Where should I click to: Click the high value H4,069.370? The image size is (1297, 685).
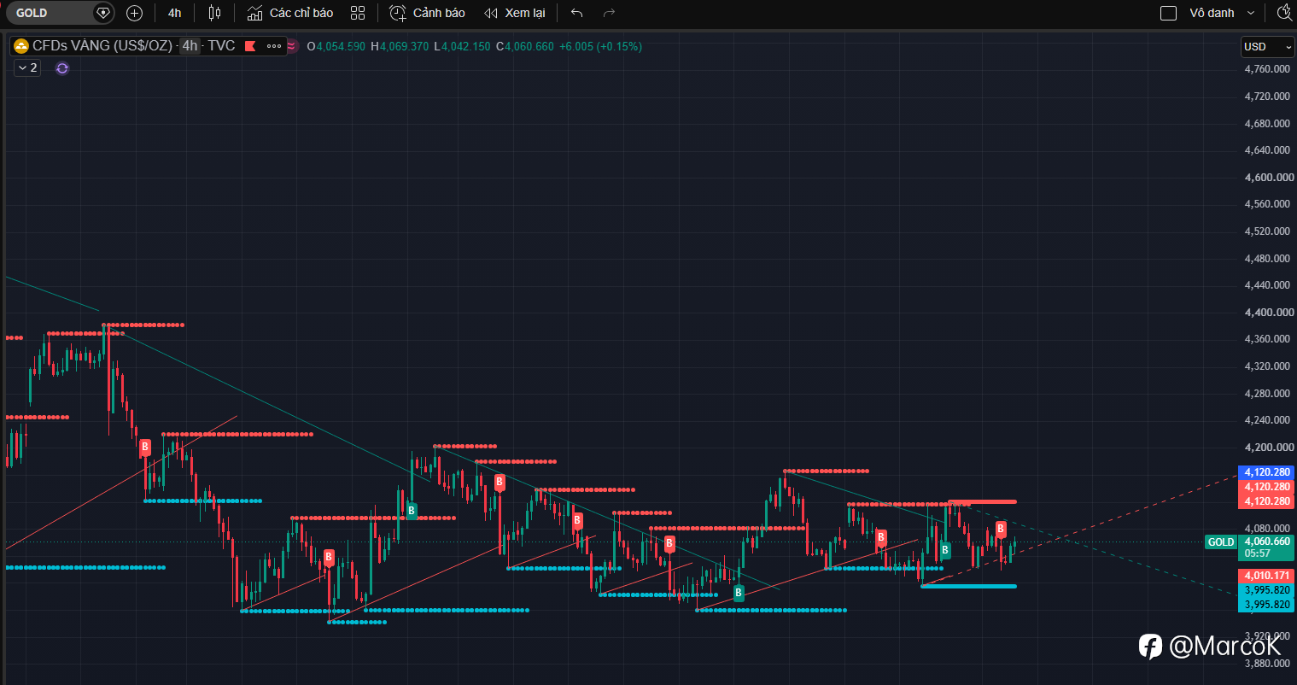pos(400,46)
